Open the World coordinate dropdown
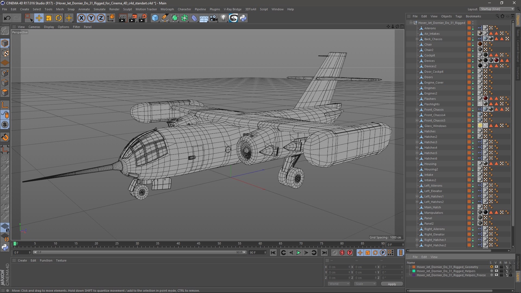This screenshot has width=521, height=293. (x=339, y=284)
